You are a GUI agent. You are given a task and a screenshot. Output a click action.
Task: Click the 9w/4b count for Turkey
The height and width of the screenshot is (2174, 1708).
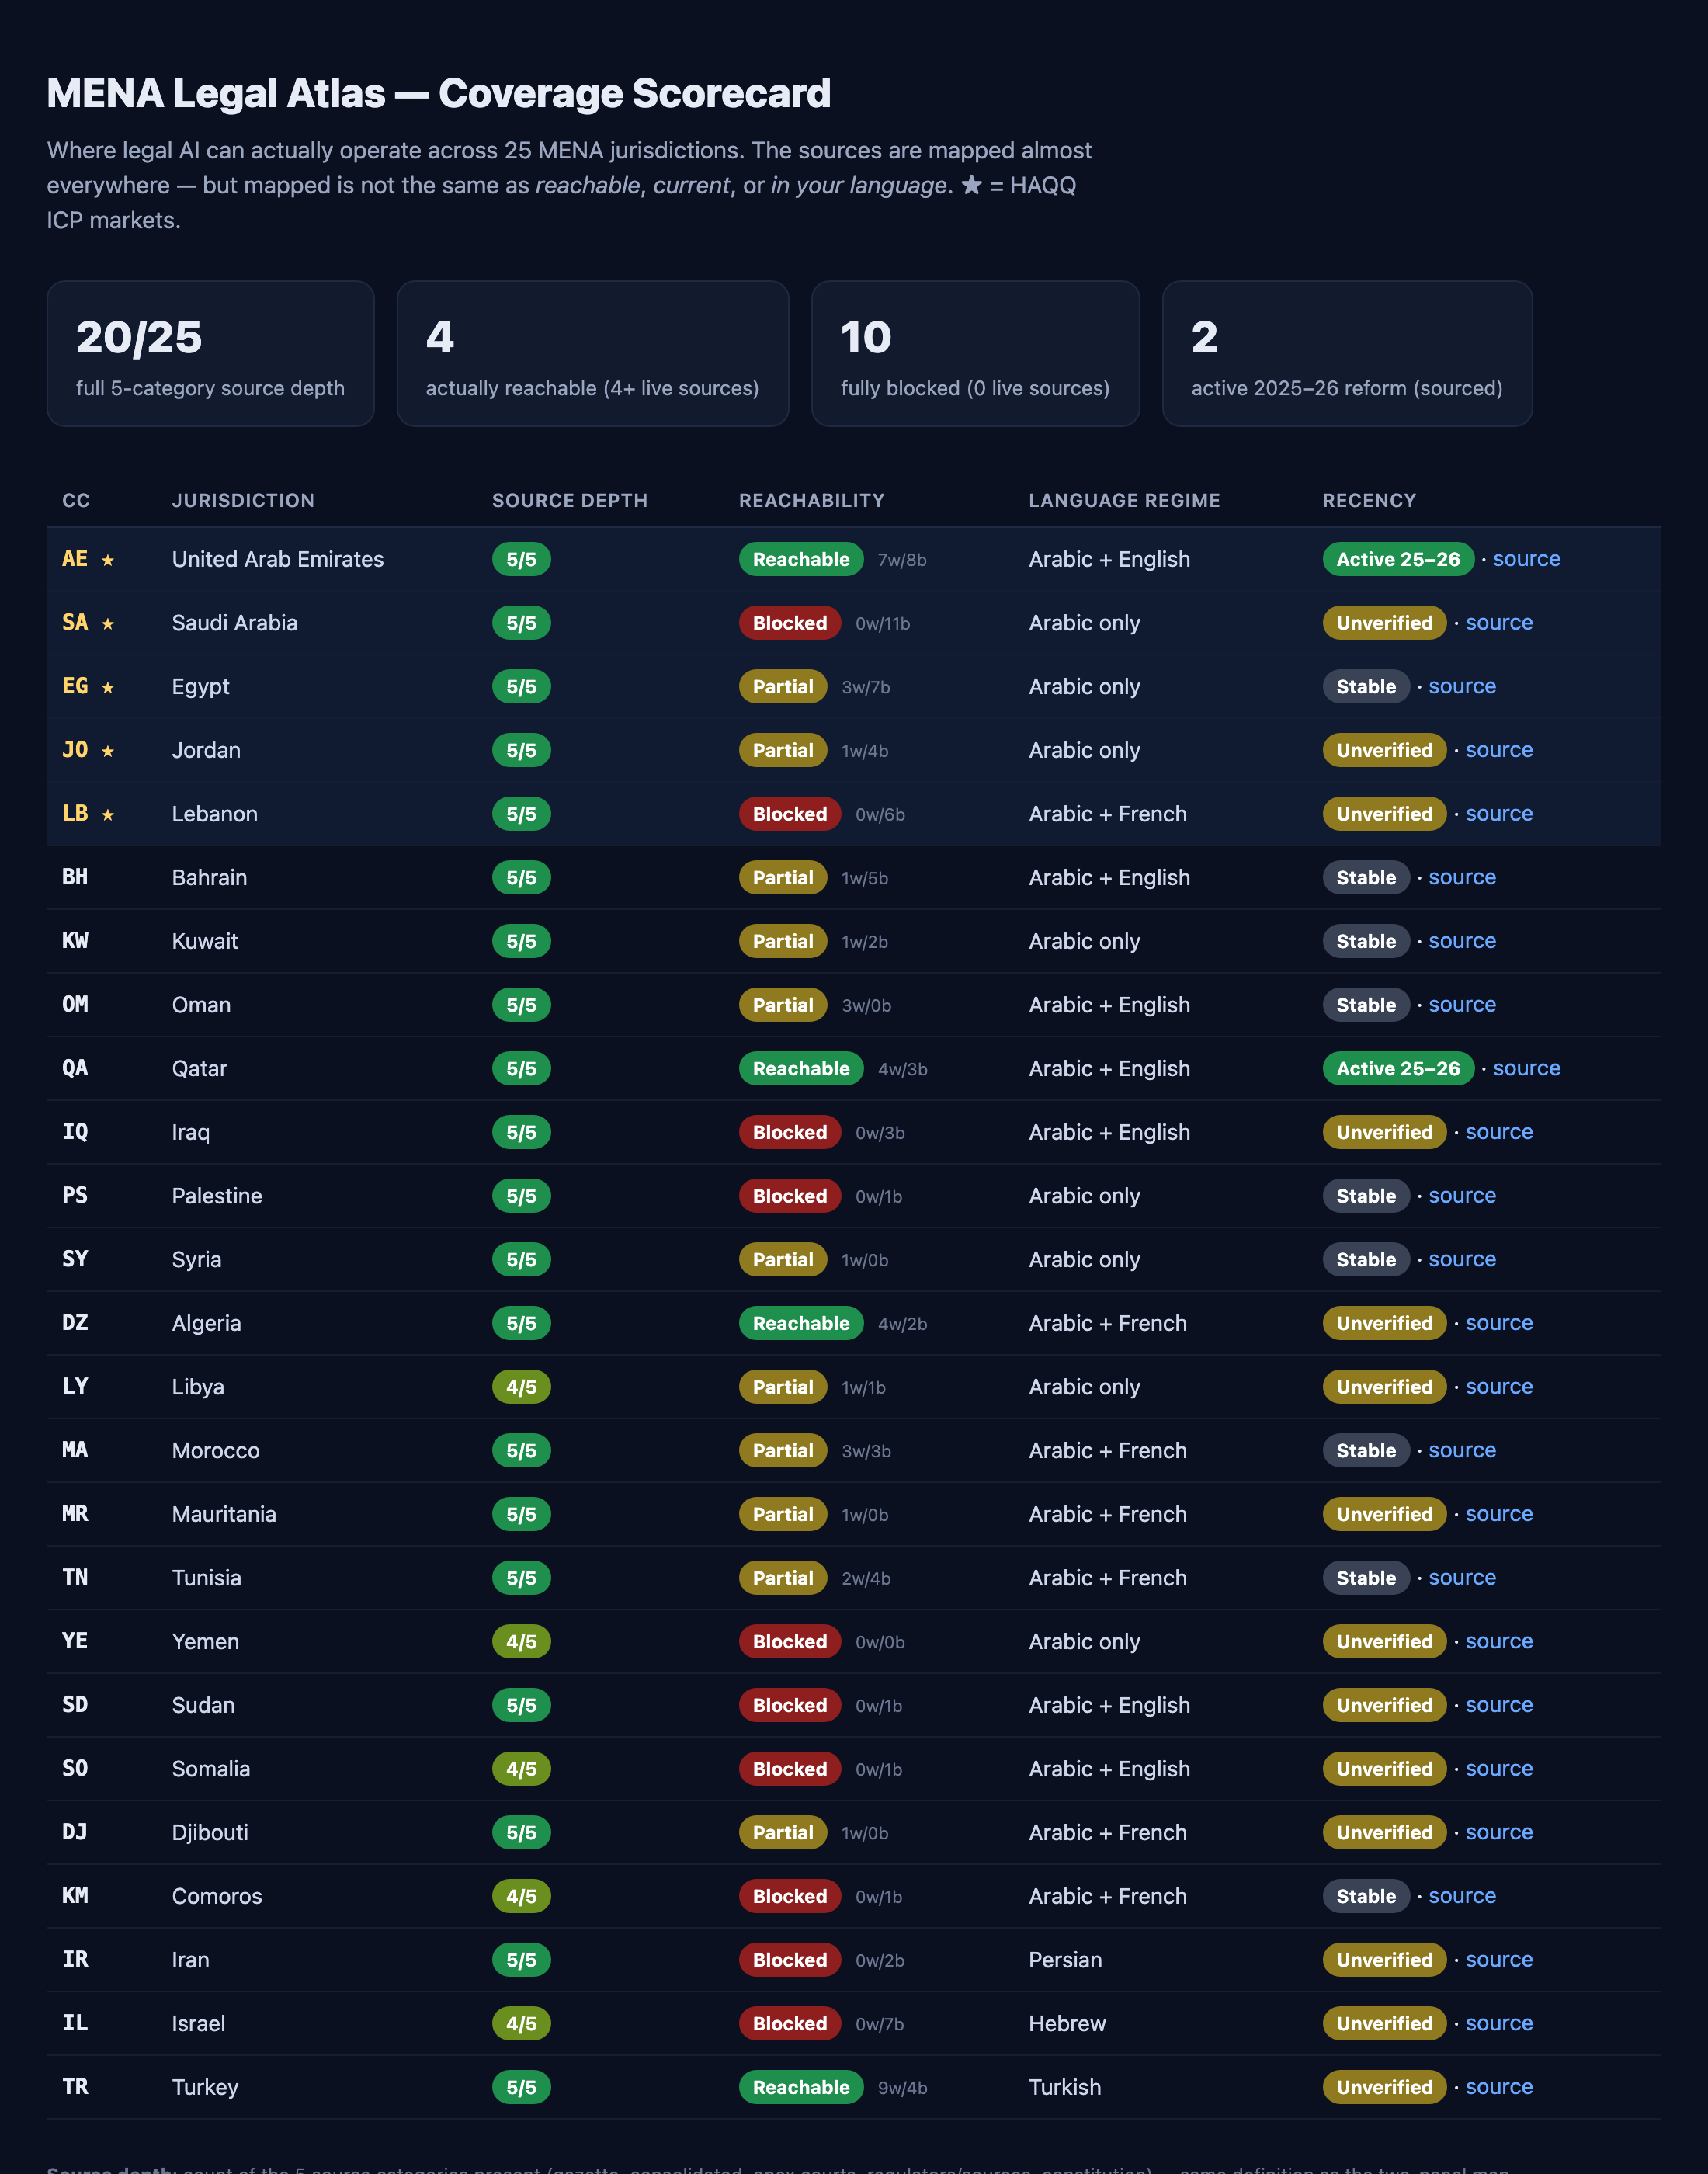point(902,2088)
